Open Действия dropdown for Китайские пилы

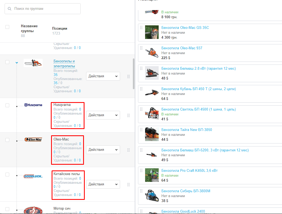pos(103,184)
